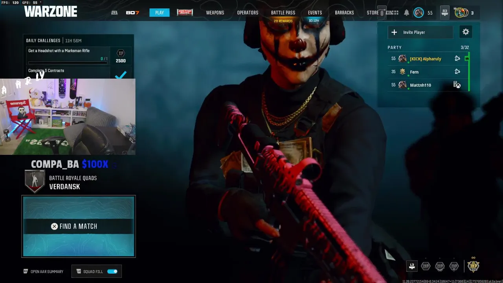Click Alpharuly's Battle.net platform icon
Screen dimensions: 503x283
pyautogui.click(x=457, y=59)
